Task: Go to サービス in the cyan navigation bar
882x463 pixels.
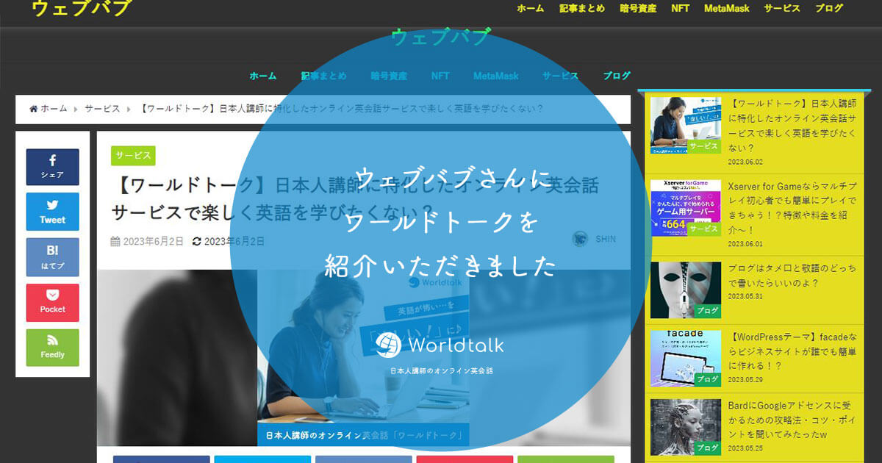Action: pyautogui.click(x=561, y=76)
